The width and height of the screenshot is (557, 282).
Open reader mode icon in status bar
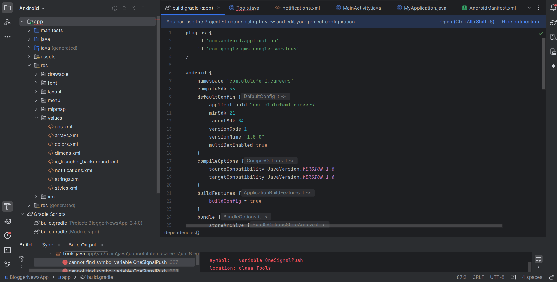(513, 277)
